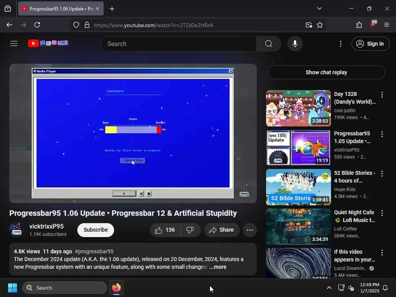The image size is (396, 297).
Task: Dislike the video with thumbs down
Action: 190,230
